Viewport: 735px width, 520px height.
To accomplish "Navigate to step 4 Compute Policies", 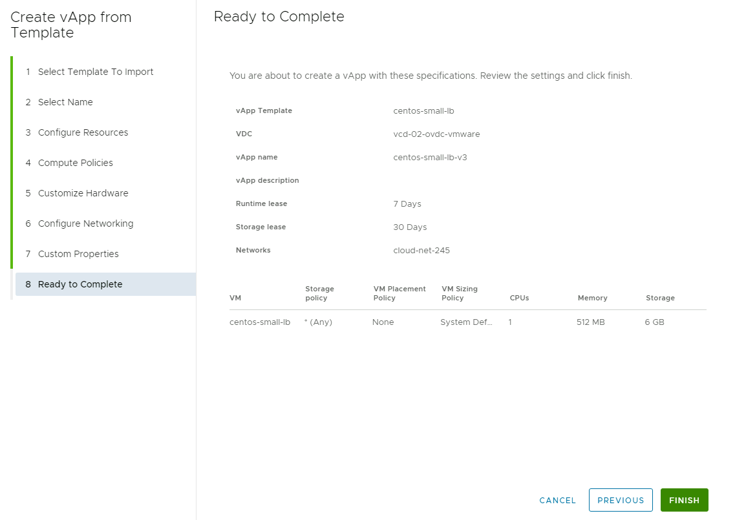I will (x=76, y=163).
